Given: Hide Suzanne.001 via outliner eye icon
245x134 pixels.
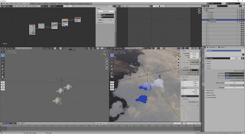Looking at the screenshot, I should (239, 20).
